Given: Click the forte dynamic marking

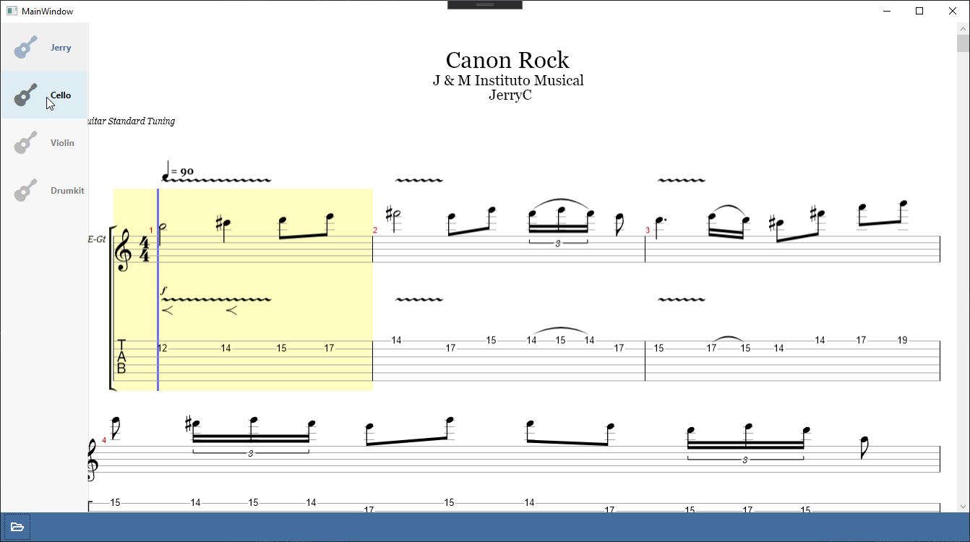Looking at the screenshot, I should click(x=163, y=291).
